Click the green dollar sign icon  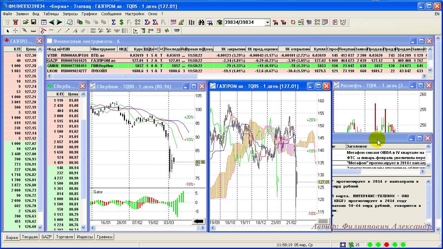pyautogui.click(x=121, y=22)
